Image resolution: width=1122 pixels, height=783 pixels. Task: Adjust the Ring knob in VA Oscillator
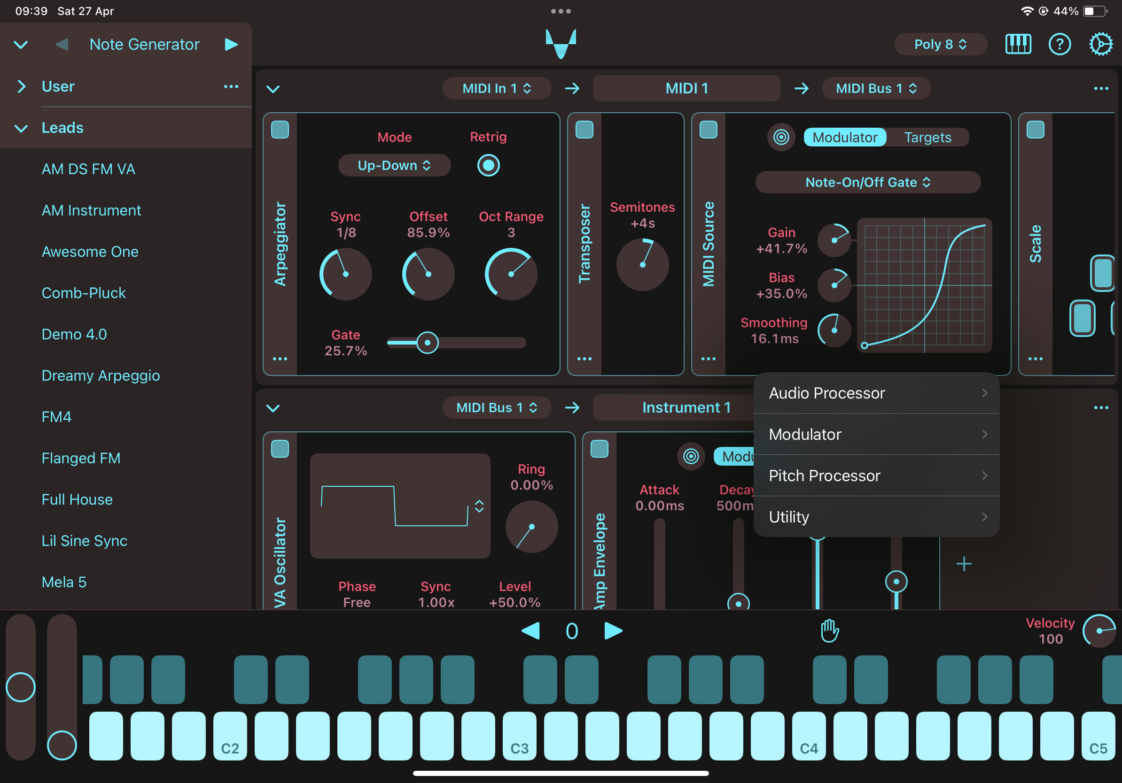point(532,527)
